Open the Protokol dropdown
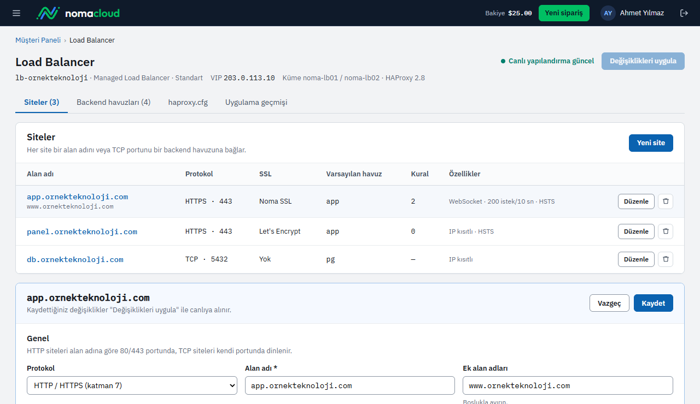The height and width of the screenshot is (404, 700). [132, 385]
